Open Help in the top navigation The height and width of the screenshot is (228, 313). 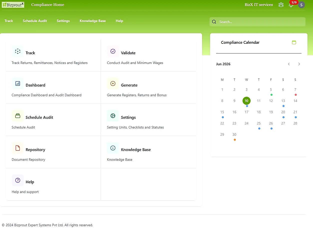tap(119, 21)
